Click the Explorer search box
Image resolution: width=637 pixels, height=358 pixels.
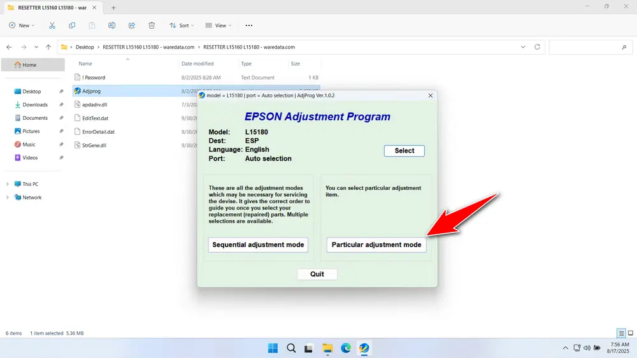coord(589,47)
